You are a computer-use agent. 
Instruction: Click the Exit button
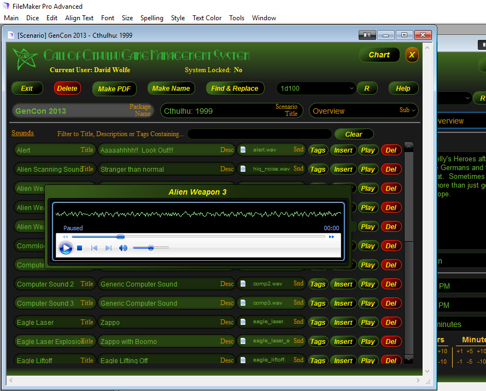click(27, 89)
